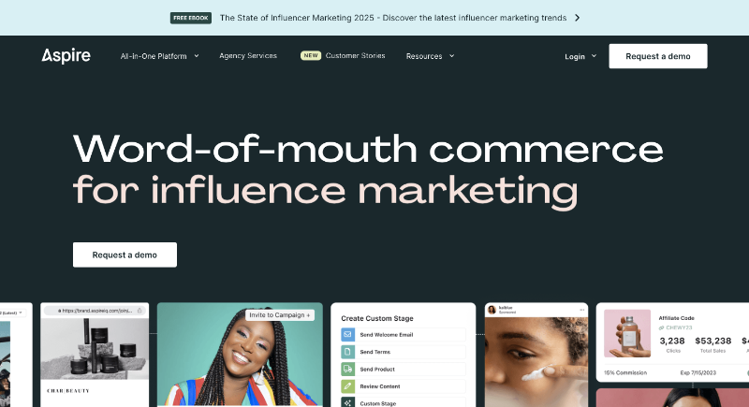Click the Char Beauty product thumbnail

pyautogui.click(x=95, y=349)
